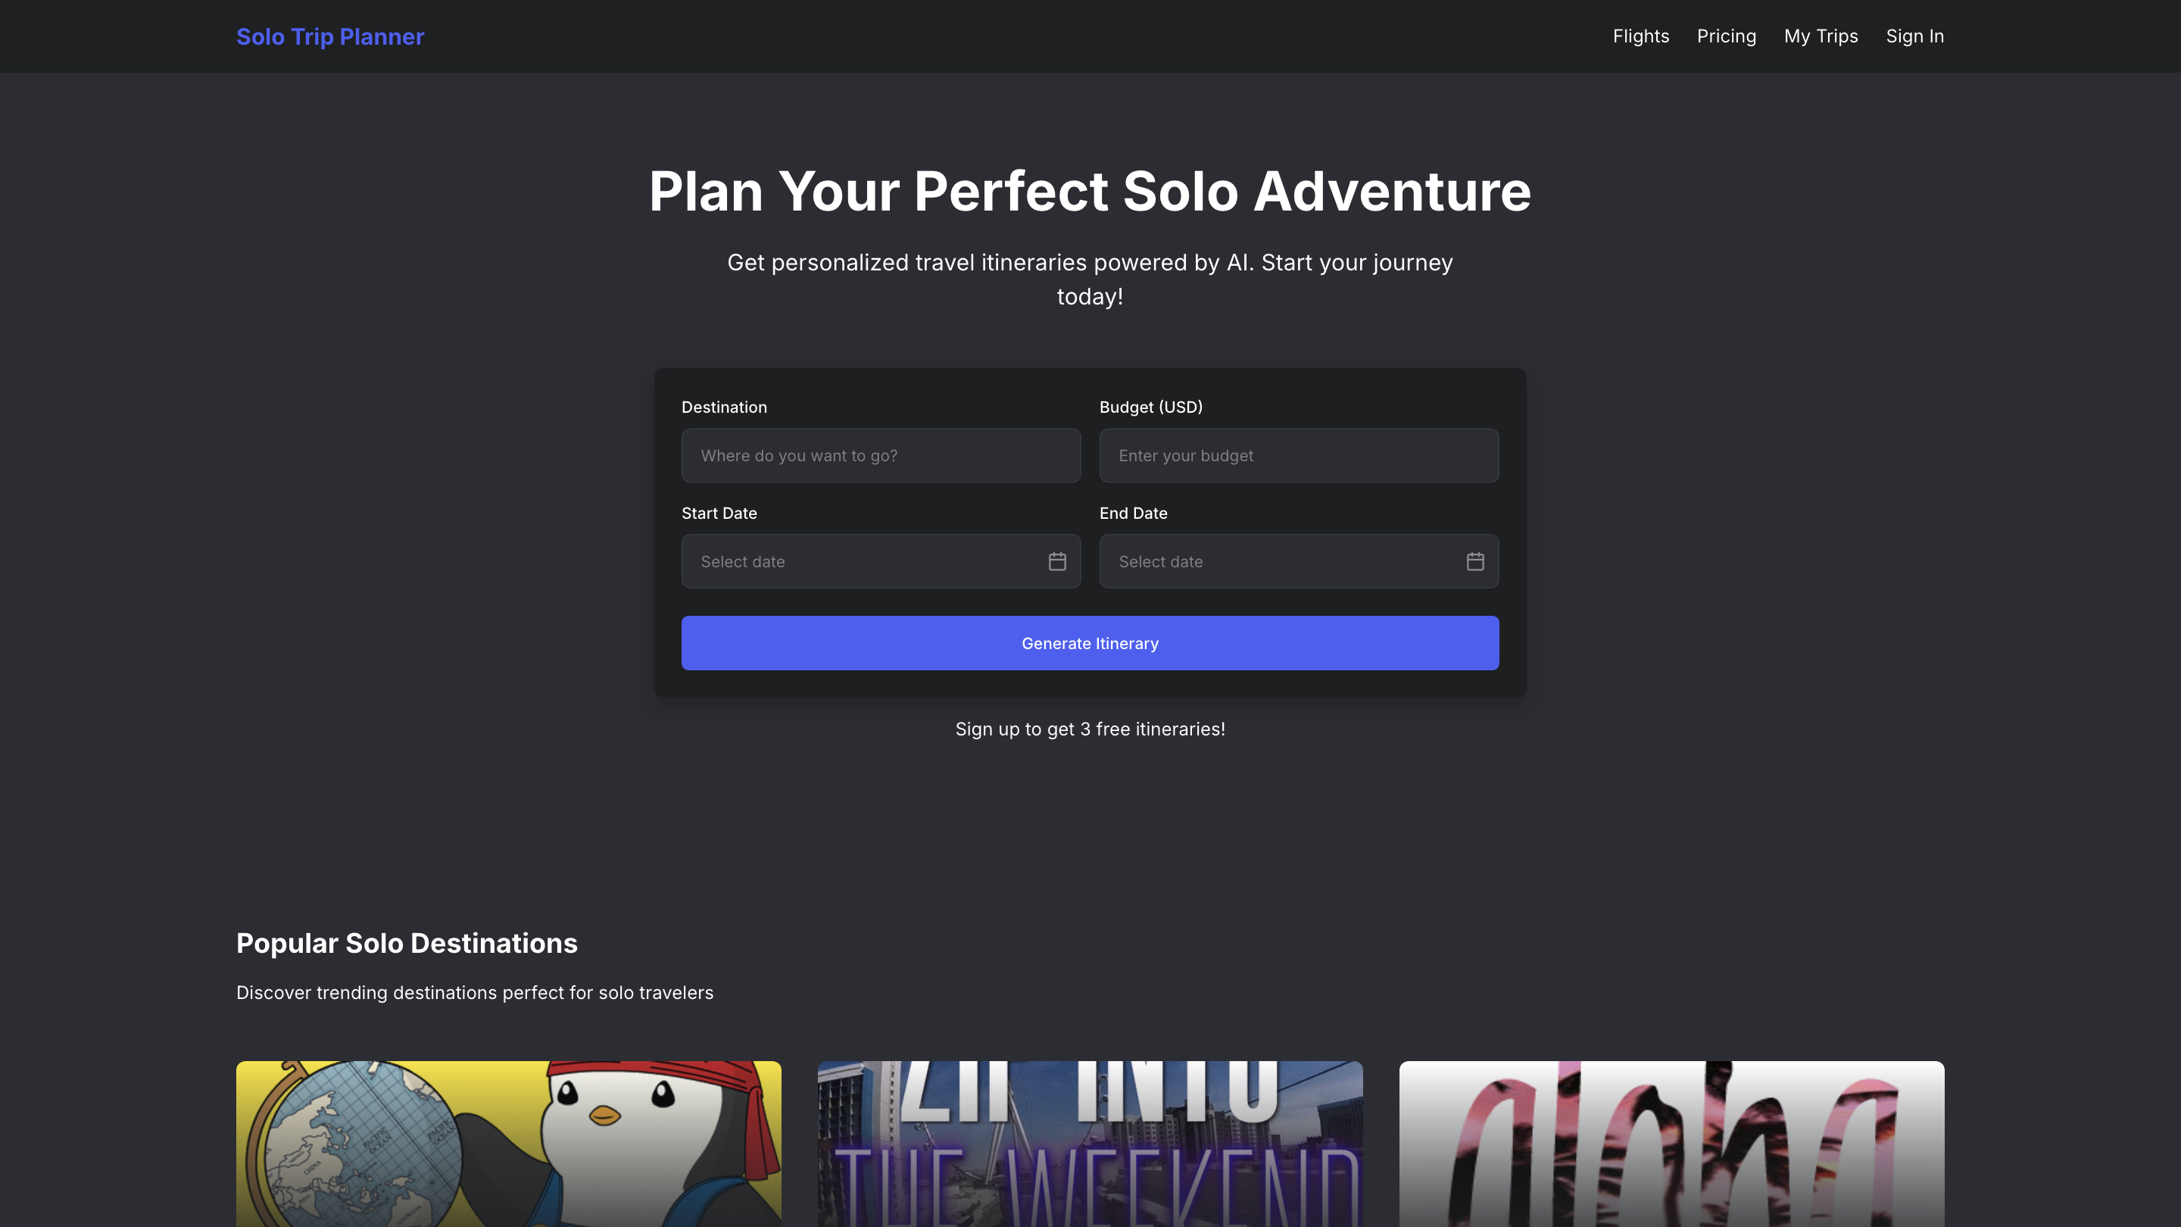Screen dimensions: 2181x1227
Task: Click the Popular Solo Destinations heading
Action: [407, 942]
